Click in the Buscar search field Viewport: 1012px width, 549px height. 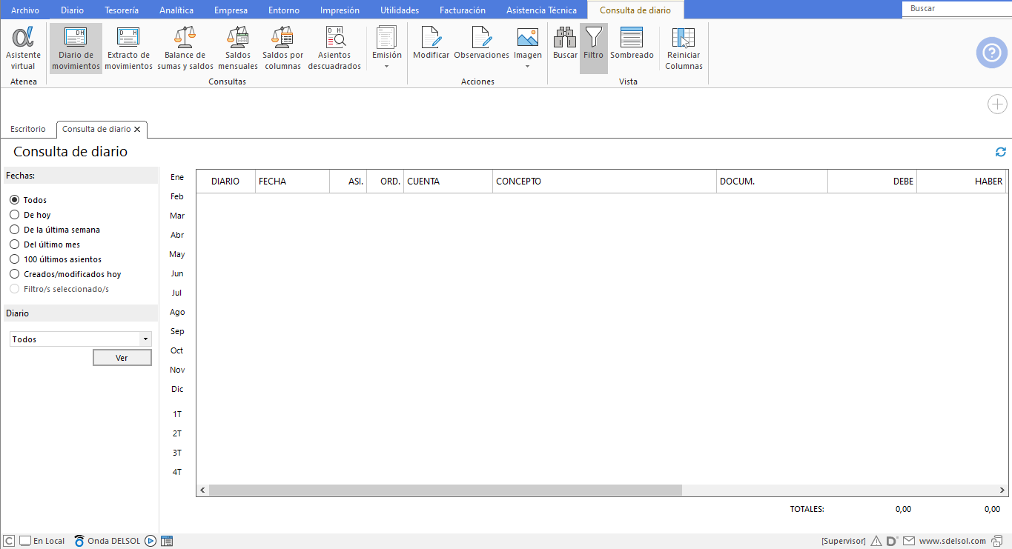coord(956,9)
